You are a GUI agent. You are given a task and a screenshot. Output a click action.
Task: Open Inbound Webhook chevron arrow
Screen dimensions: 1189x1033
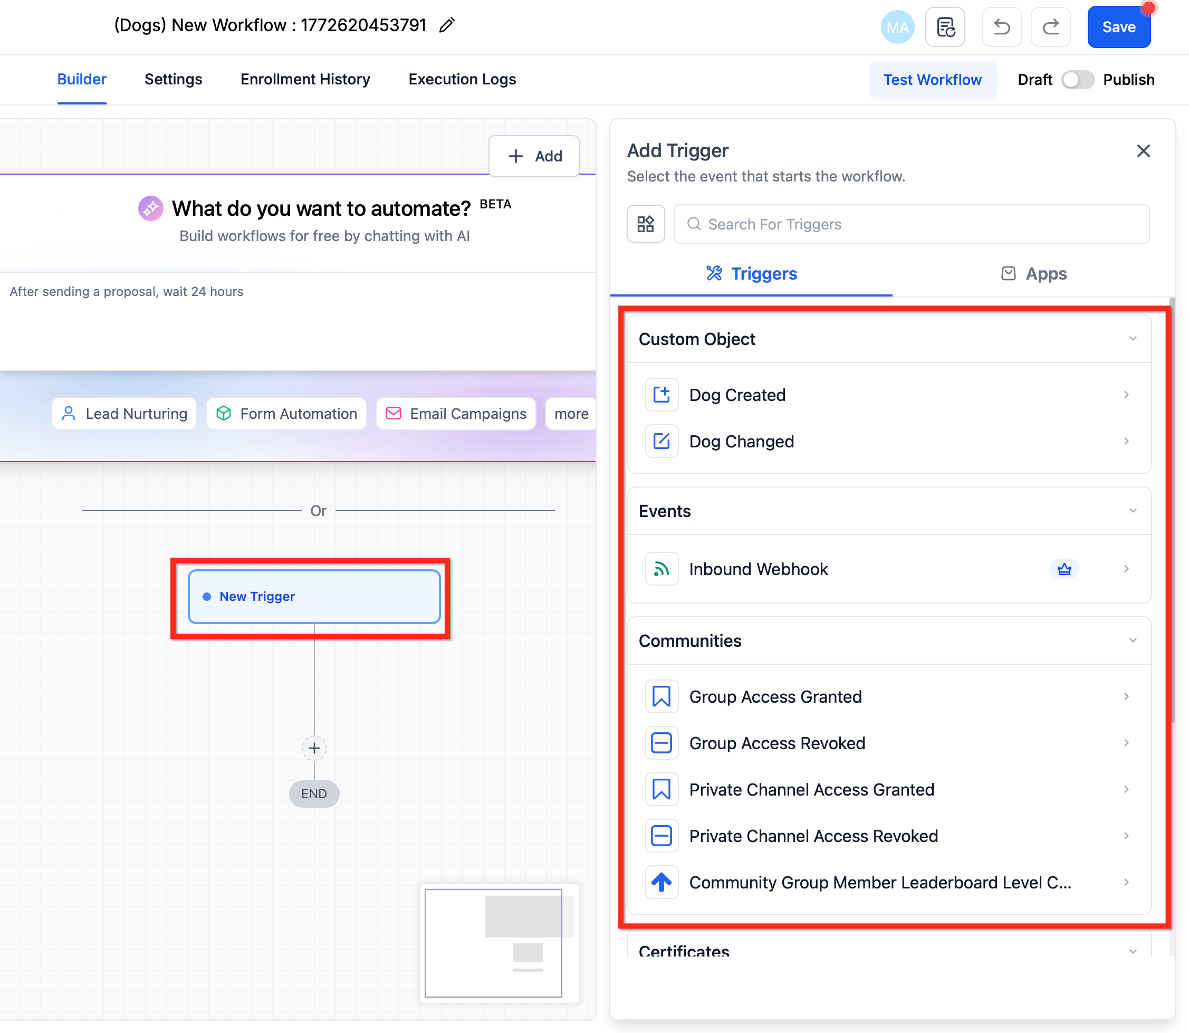(x=1126, y=569)
